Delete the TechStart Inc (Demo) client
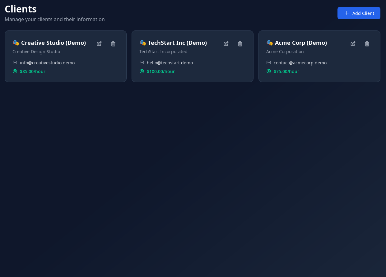Image resolution: width=386 pixels, height=277 pixels. click(x=240, y=44)
